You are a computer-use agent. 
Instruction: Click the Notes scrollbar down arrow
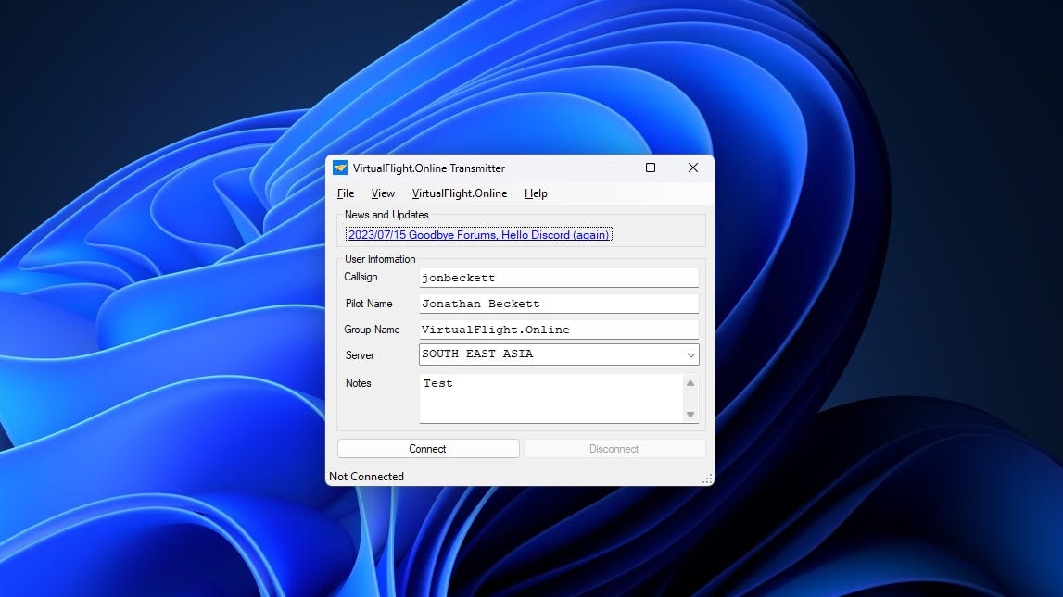[x=690, y=415]
